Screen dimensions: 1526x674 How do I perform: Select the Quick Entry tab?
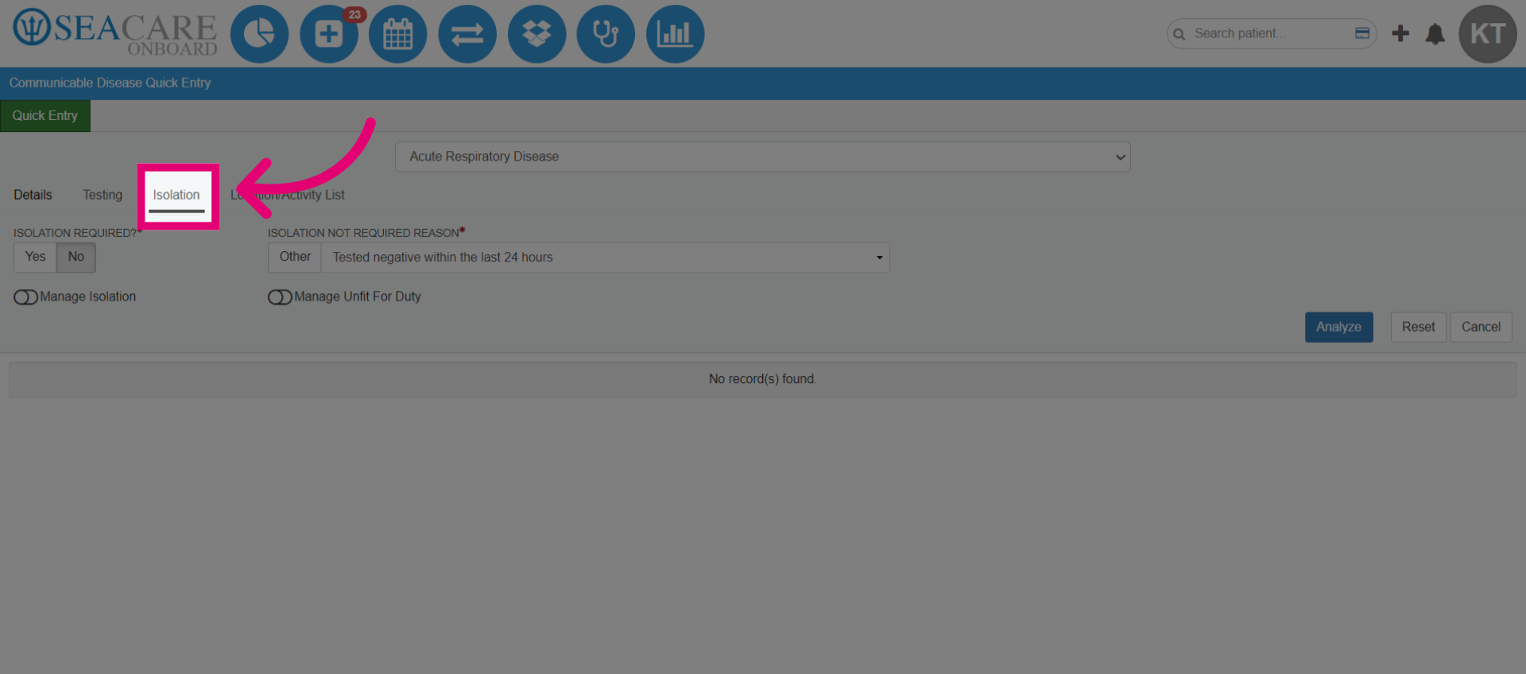(45, 116)
